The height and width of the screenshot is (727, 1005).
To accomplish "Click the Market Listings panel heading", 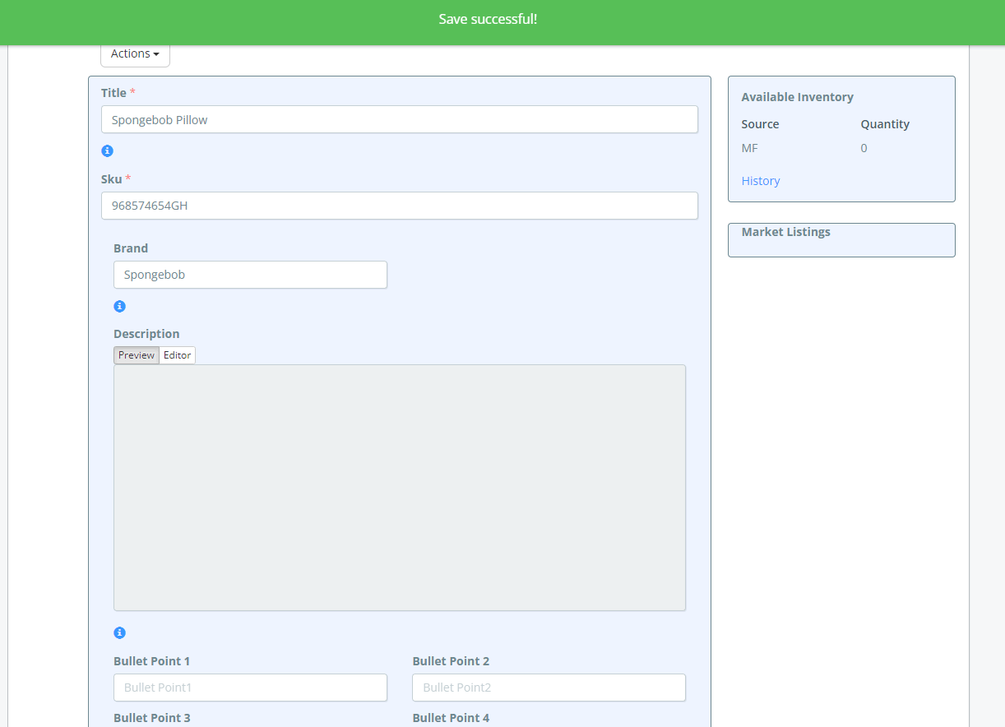I will (786, 232).
